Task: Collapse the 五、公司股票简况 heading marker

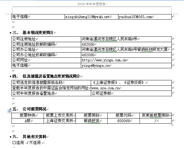Action: 11,109
